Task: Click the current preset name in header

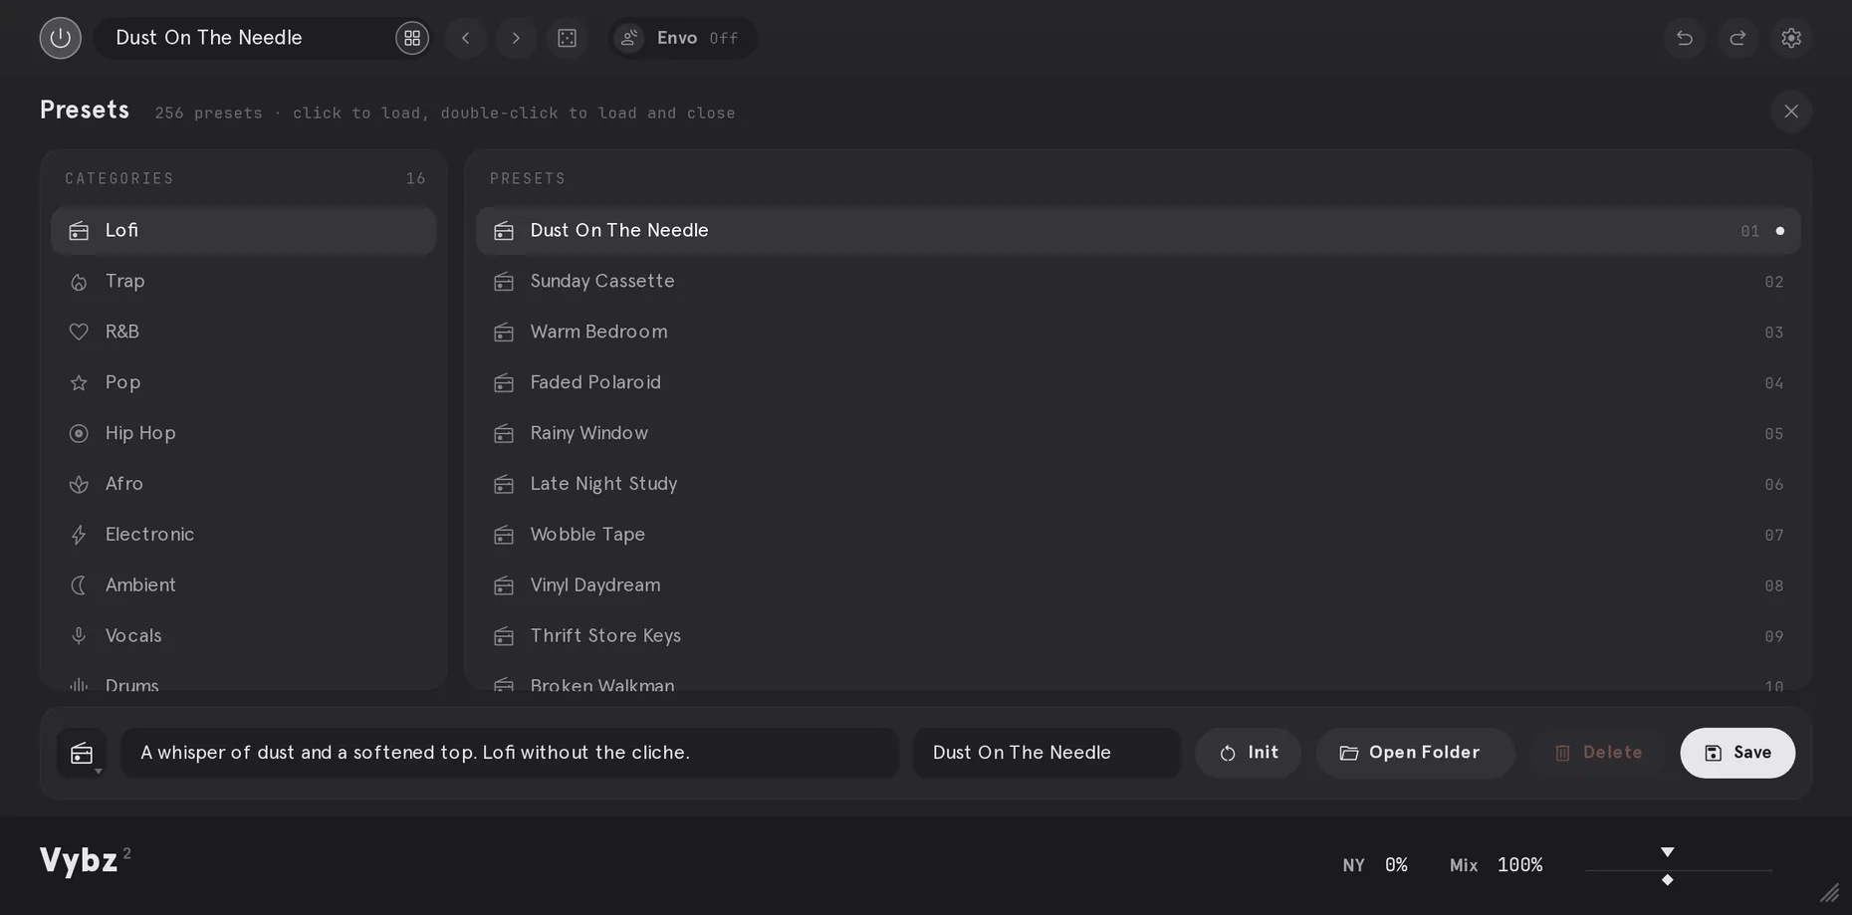Action: point(209,38)
